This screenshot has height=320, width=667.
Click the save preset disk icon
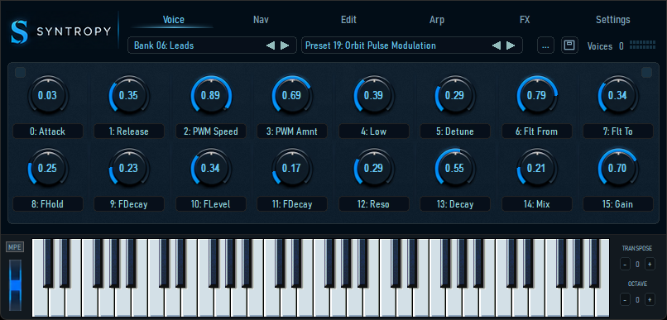tap(569, 45)
